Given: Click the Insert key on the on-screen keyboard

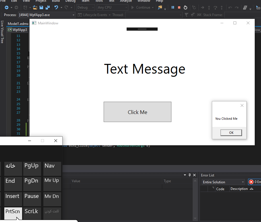Looking at the screenshot, I should tap(13, 199).
